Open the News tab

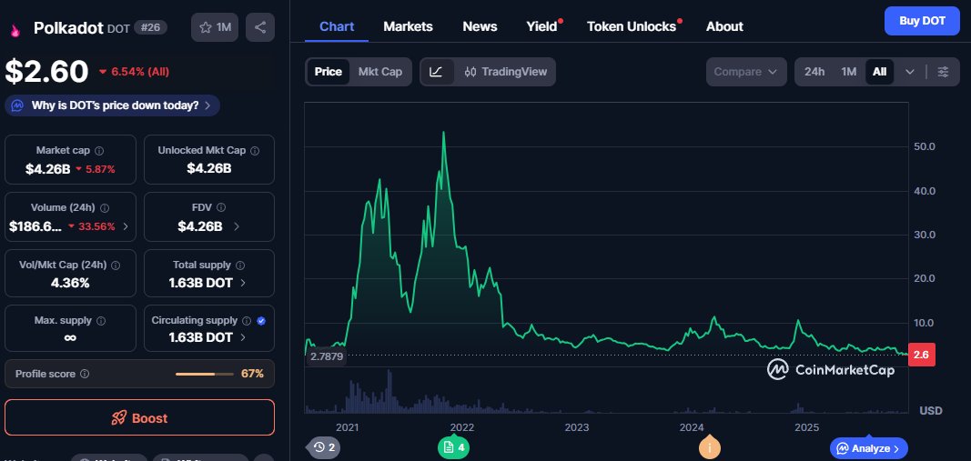[480, 26]
